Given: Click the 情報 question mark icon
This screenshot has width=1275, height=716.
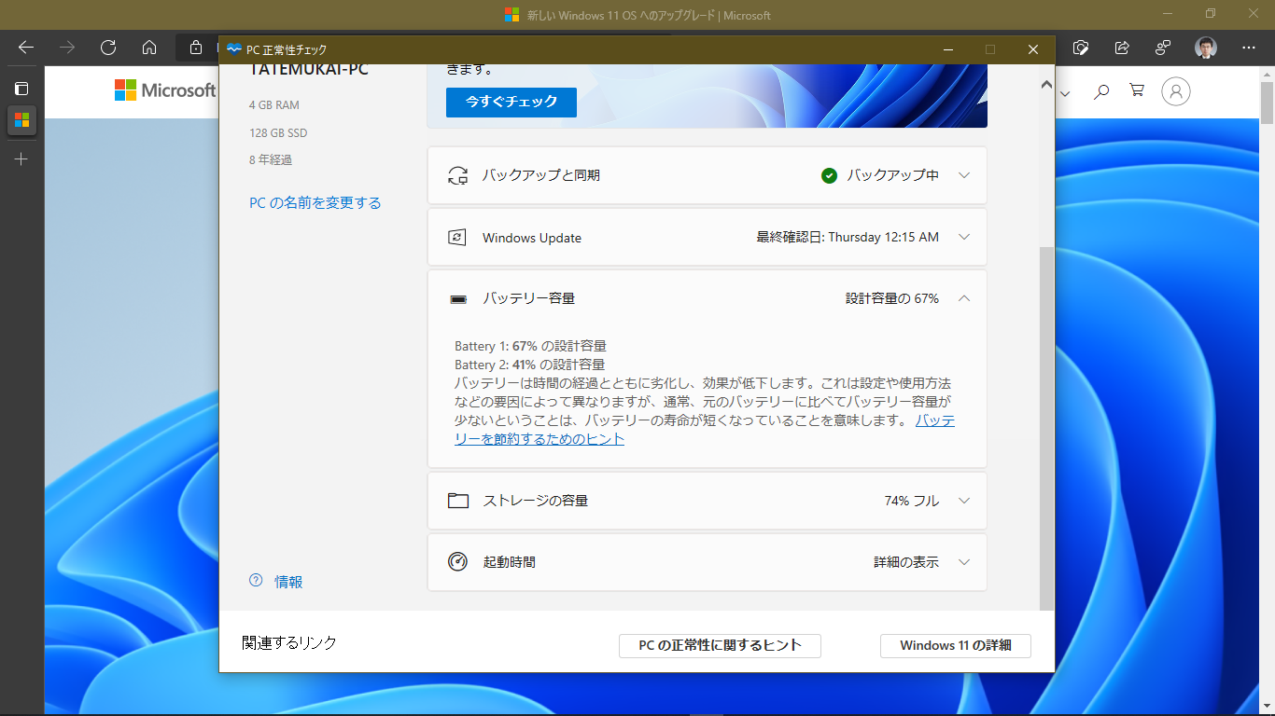Looking at the screenshot, I should [256, 581].
